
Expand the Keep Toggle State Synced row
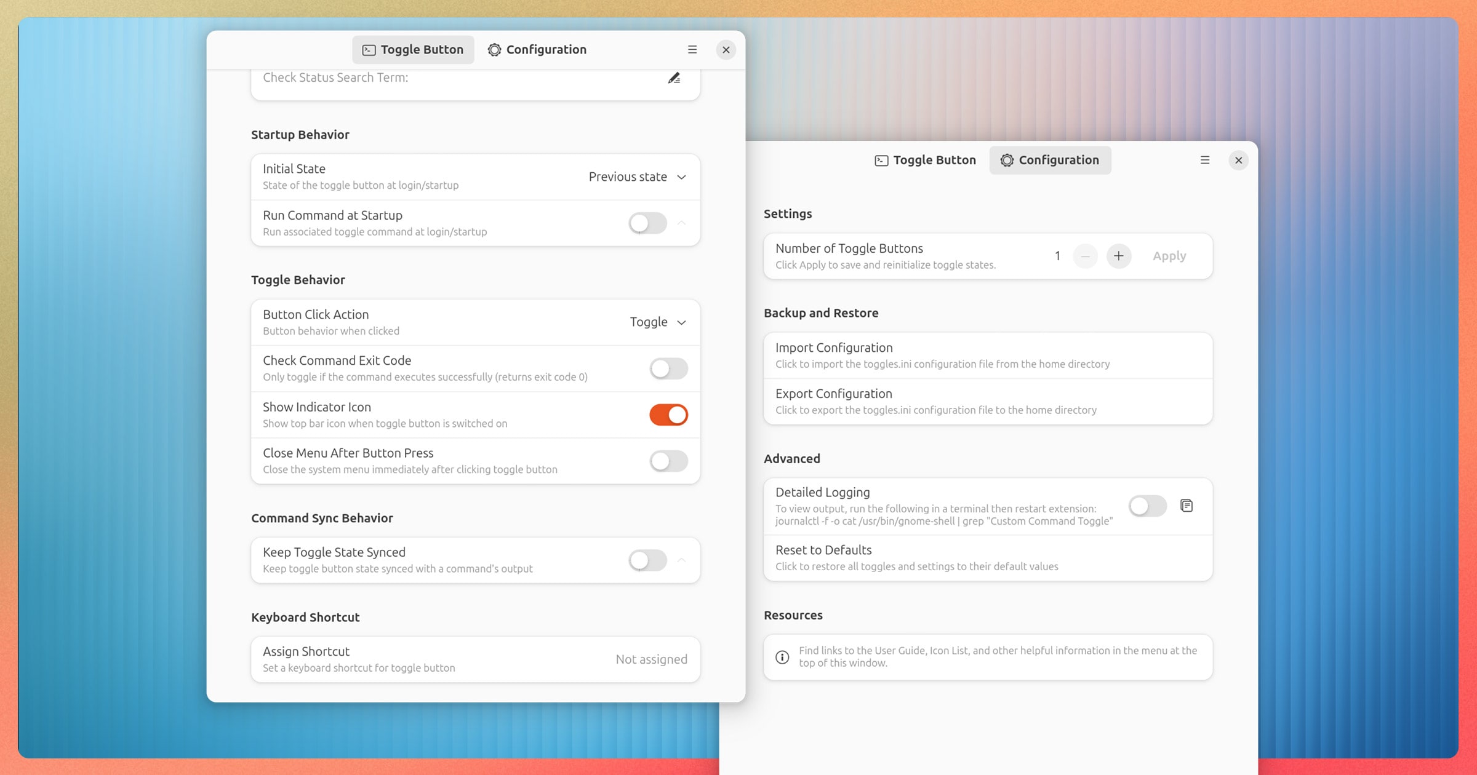[x=681, y=560]
